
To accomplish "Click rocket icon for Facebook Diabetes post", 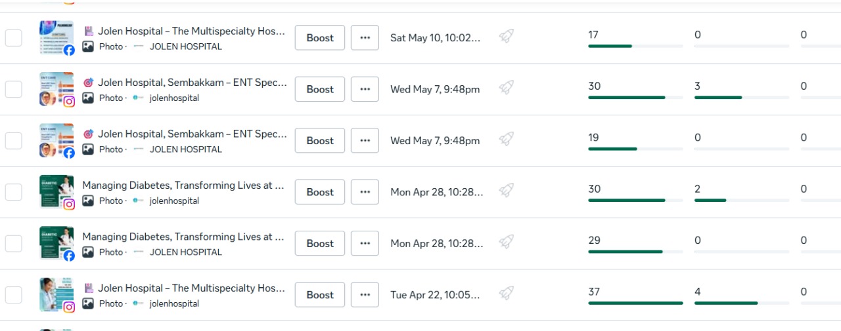I will 506,243.
